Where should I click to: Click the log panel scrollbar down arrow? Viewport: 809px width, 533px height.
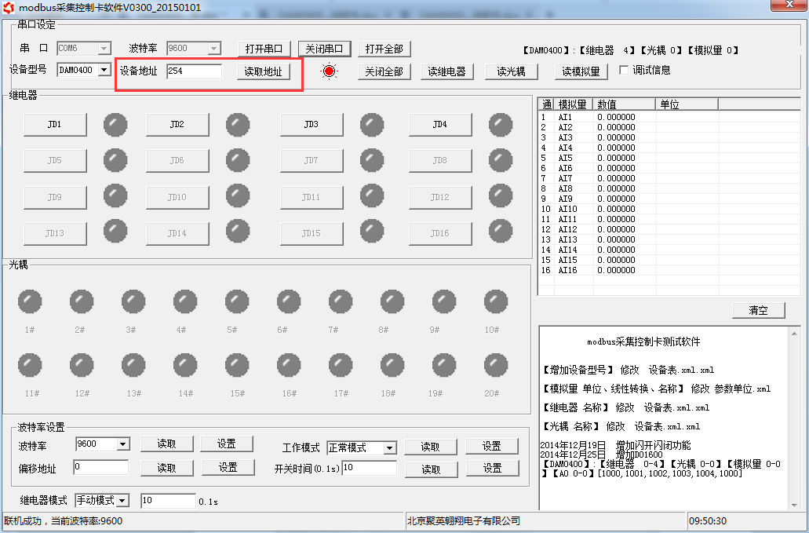794,506
